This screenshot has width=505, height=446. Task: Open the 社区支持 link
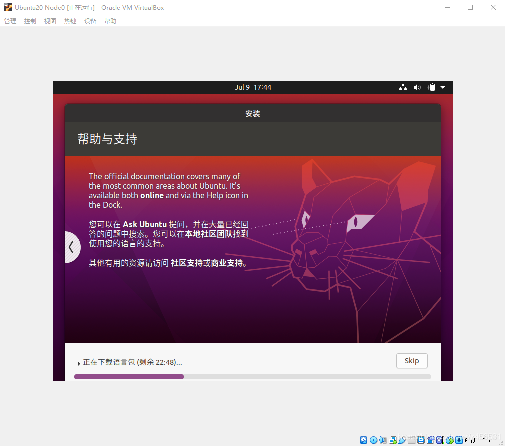(x=187, y=263)
